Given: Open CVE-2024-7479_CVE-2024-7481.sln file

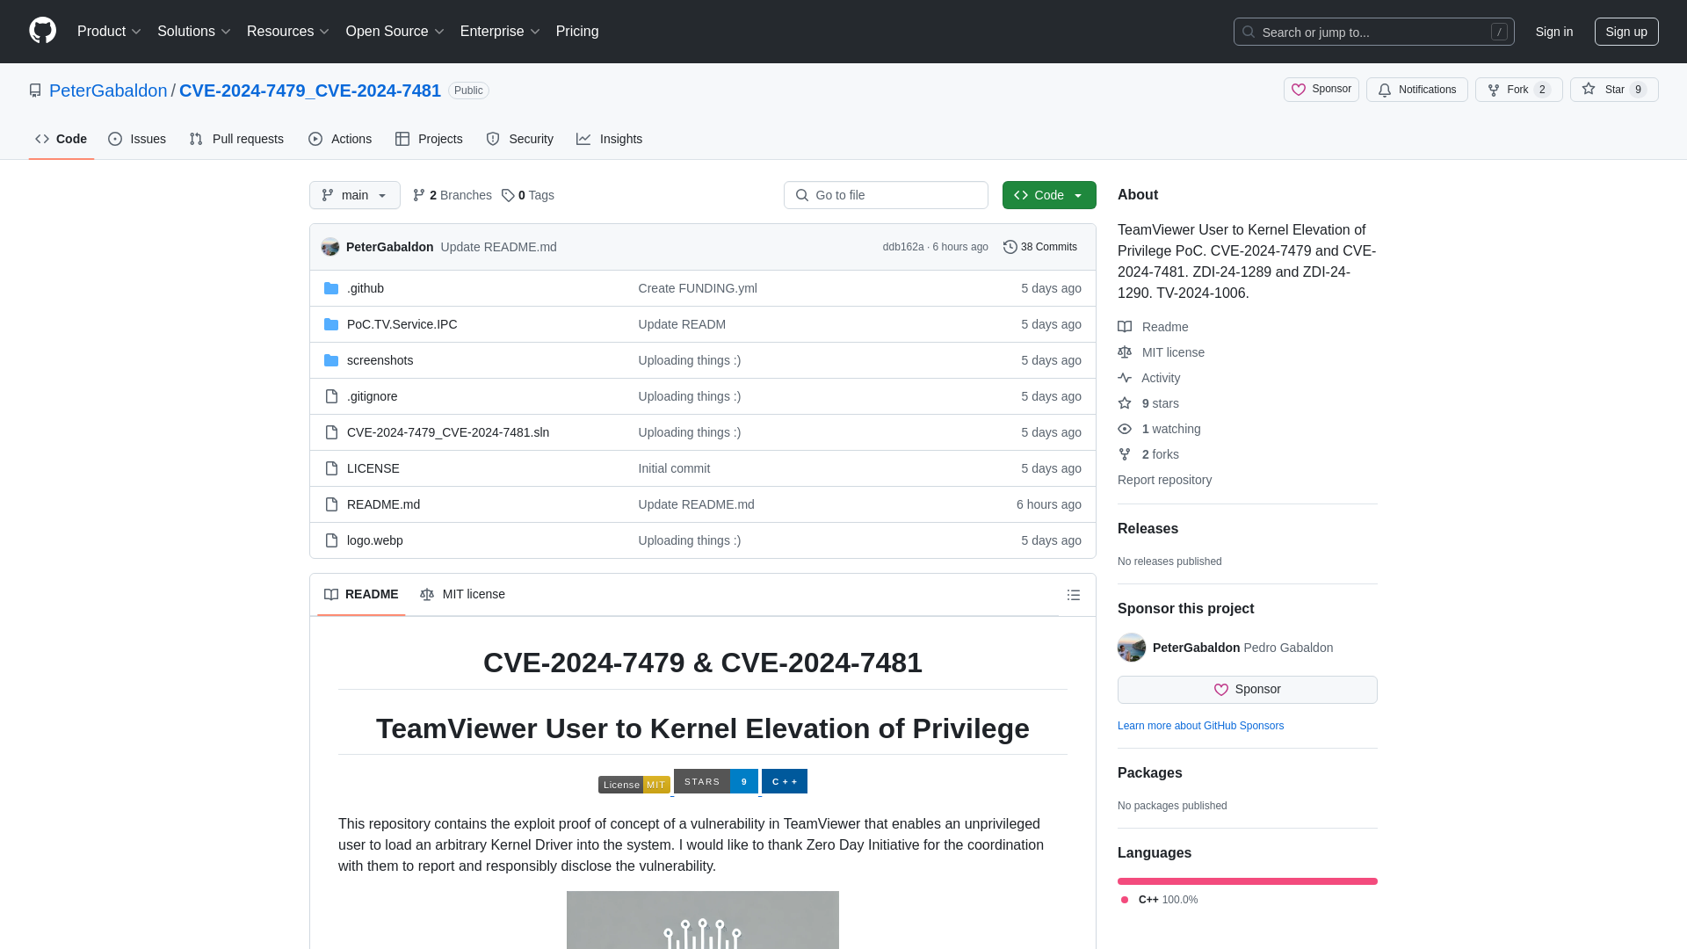Looking at the screenshot, I should click(x=447, y=432).
